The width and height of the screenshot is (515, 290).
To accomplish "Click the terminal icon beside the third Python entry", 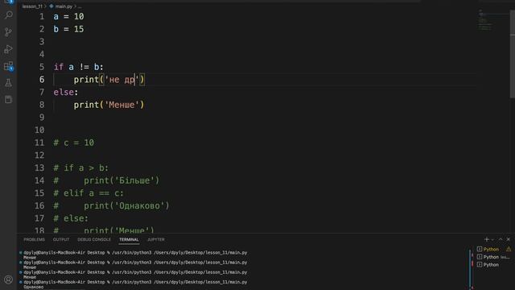I will coord(480,265).
